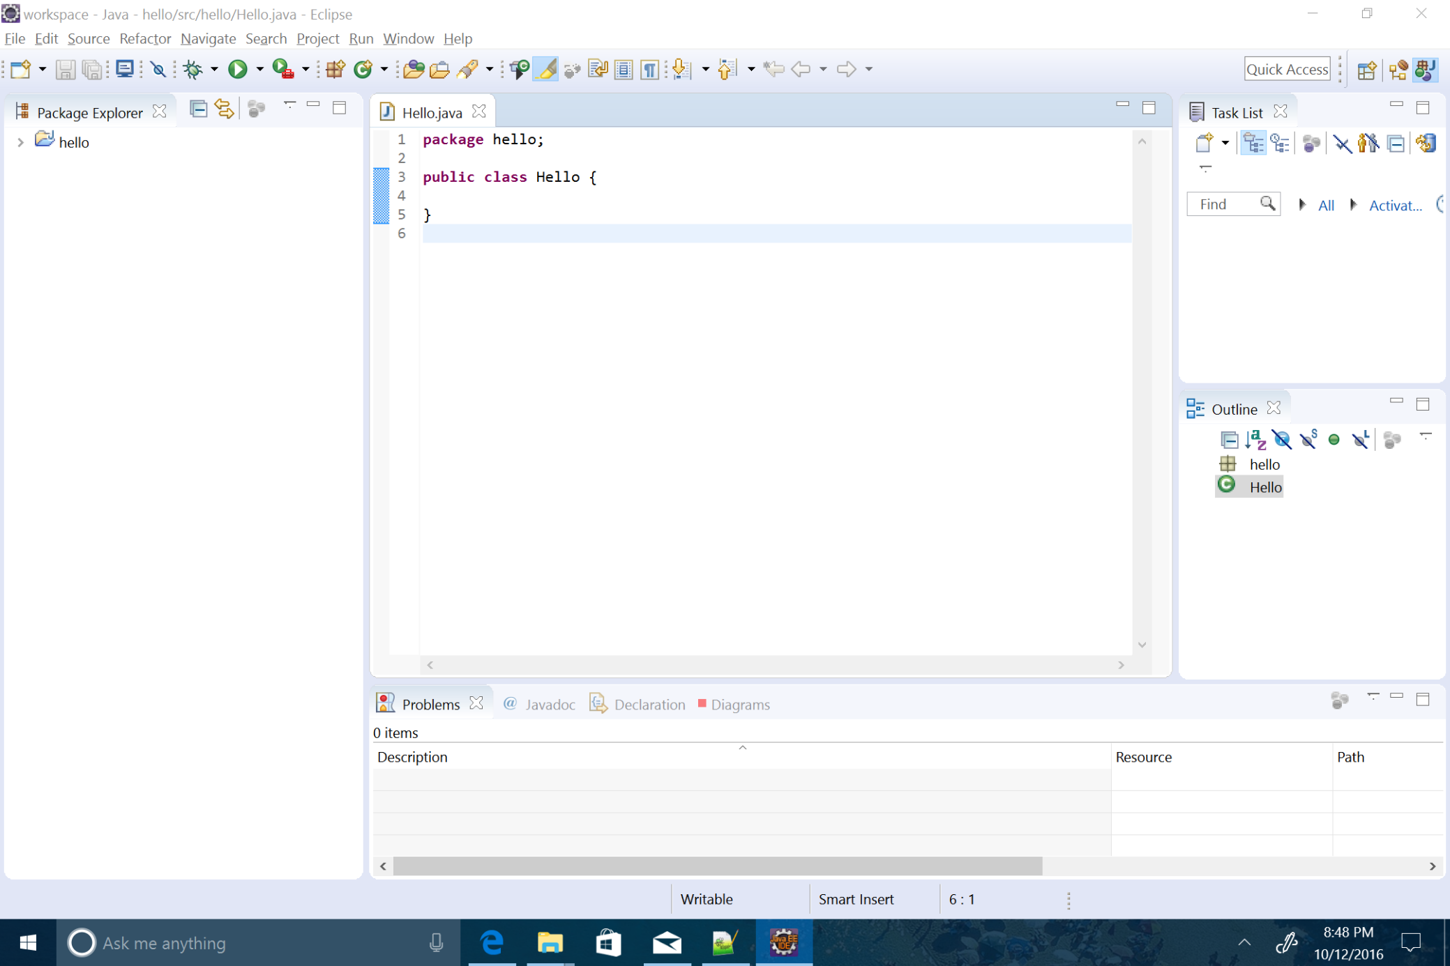Click the Quick Access box

click(x=1286, y=69)
